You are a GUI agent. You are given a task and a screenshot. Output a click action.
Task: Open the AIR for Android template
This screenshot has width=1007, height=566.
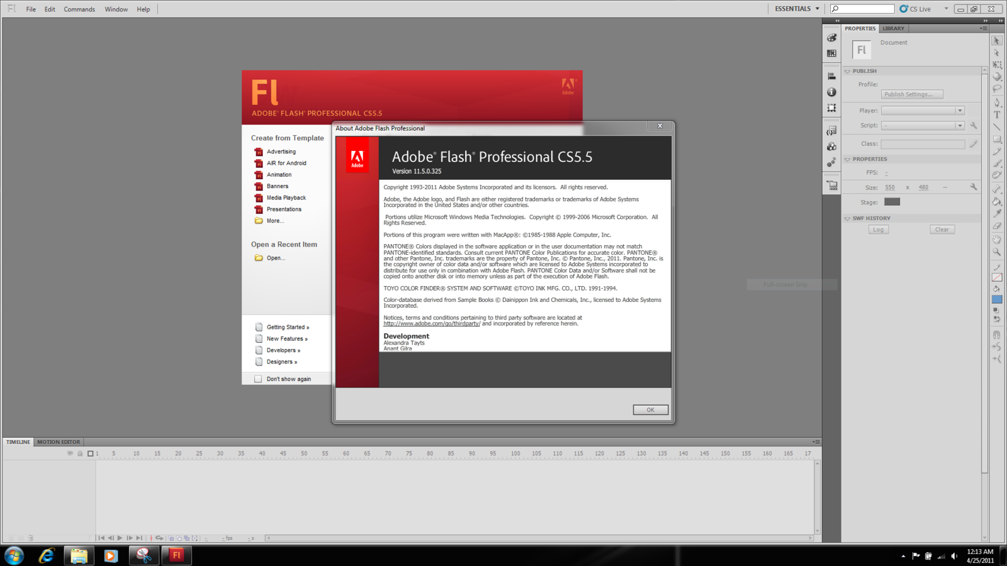point(286,163)
